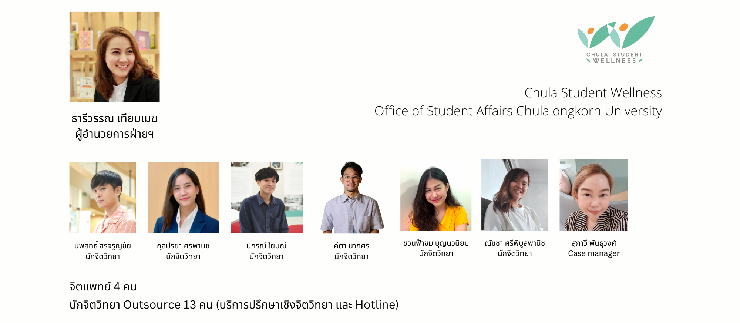
Task: Select the name text ธารีวรรณ เทียมเมฆ
Action: coord(114,118)
